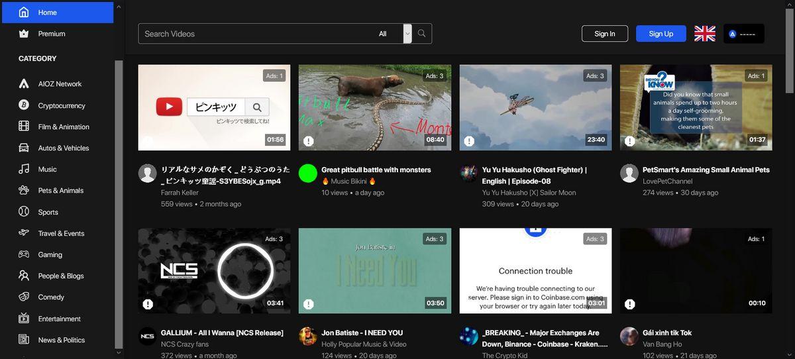The image size is (795, 359).
Task: Select Music category label
Action: [48, 169]
